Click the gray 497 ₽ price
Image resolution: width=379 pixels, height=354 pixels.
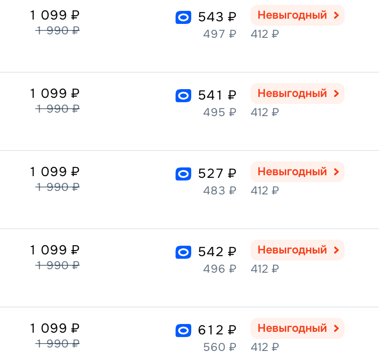[x=219, y=34]
